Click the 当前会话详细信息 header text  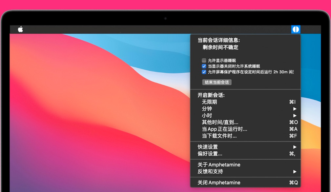pos(218,40)
